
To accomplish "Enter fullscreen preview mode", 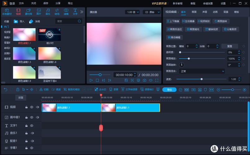I will pos(156,80).
